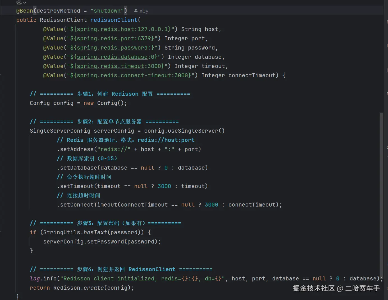Click the spring.redis.password property key

(x=112, y=48)
